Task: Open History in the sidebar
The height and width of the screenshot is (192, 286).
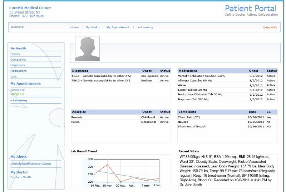Action: coord(15,54)
